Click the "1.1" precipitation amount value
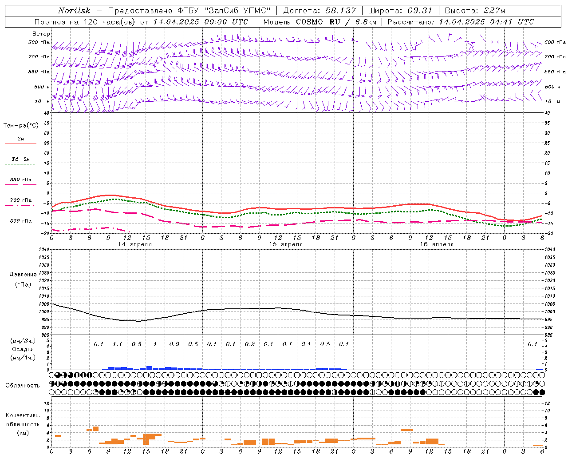The width and height of the screenshot is (568, 455). [x=117, y=344]
